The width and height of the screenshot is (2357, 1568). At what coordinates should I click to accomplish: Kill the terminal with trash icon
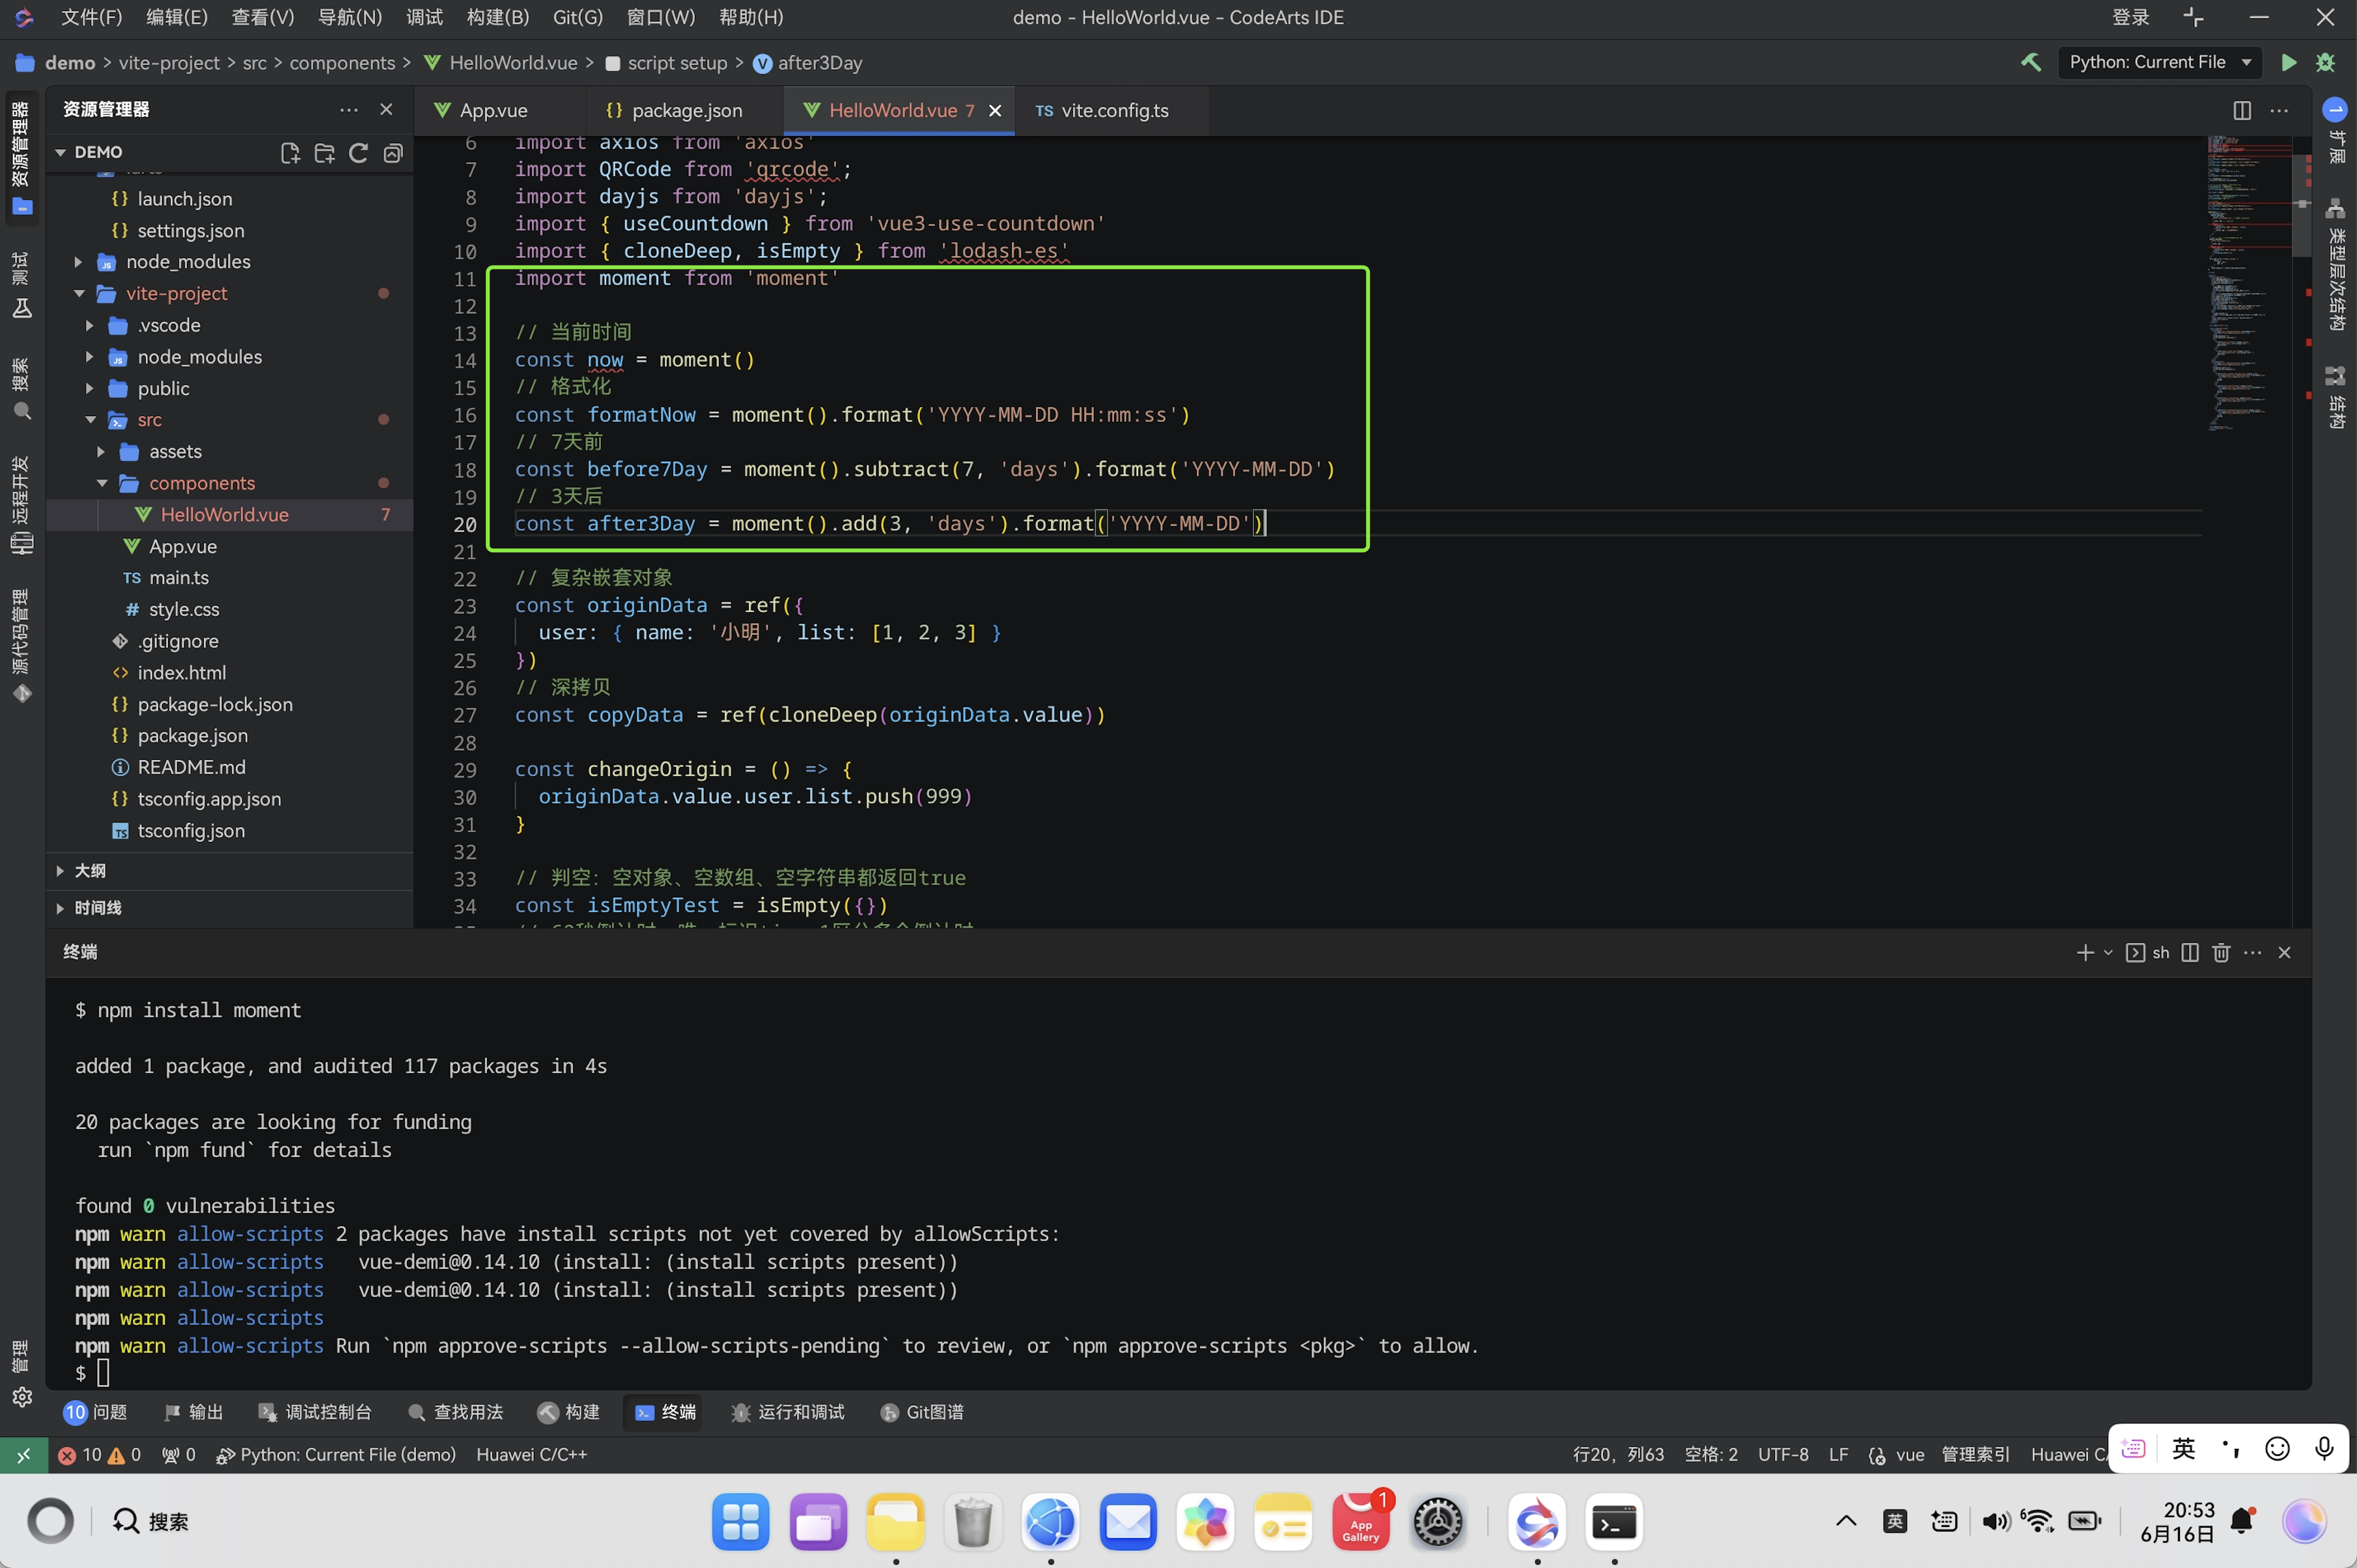2221,952
